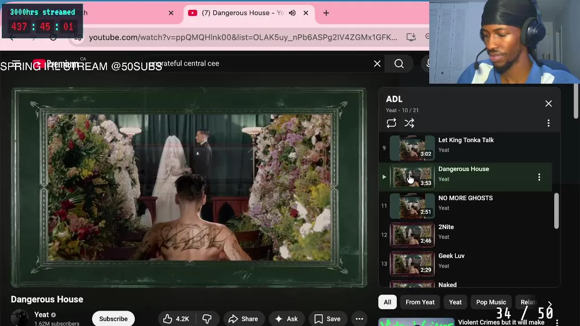This screenshot has height=326, width=580.
Task: Select the Yeat filter chip
Action: pos(455,302)
